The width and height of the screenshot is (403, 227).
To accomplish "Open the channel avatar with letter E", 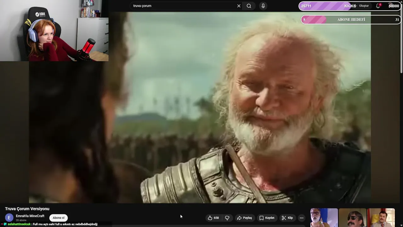I will pos(9,218).
